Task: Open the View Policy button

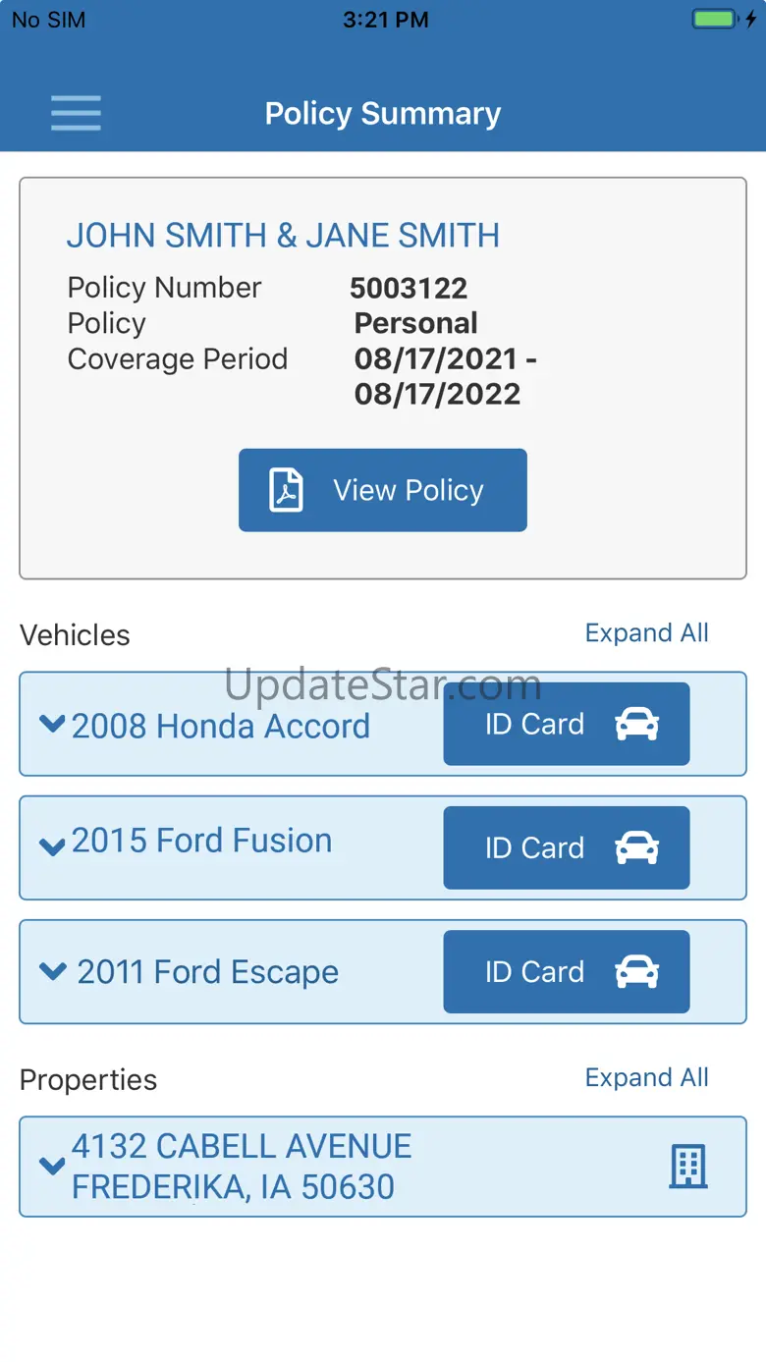Action: [383, 490]
